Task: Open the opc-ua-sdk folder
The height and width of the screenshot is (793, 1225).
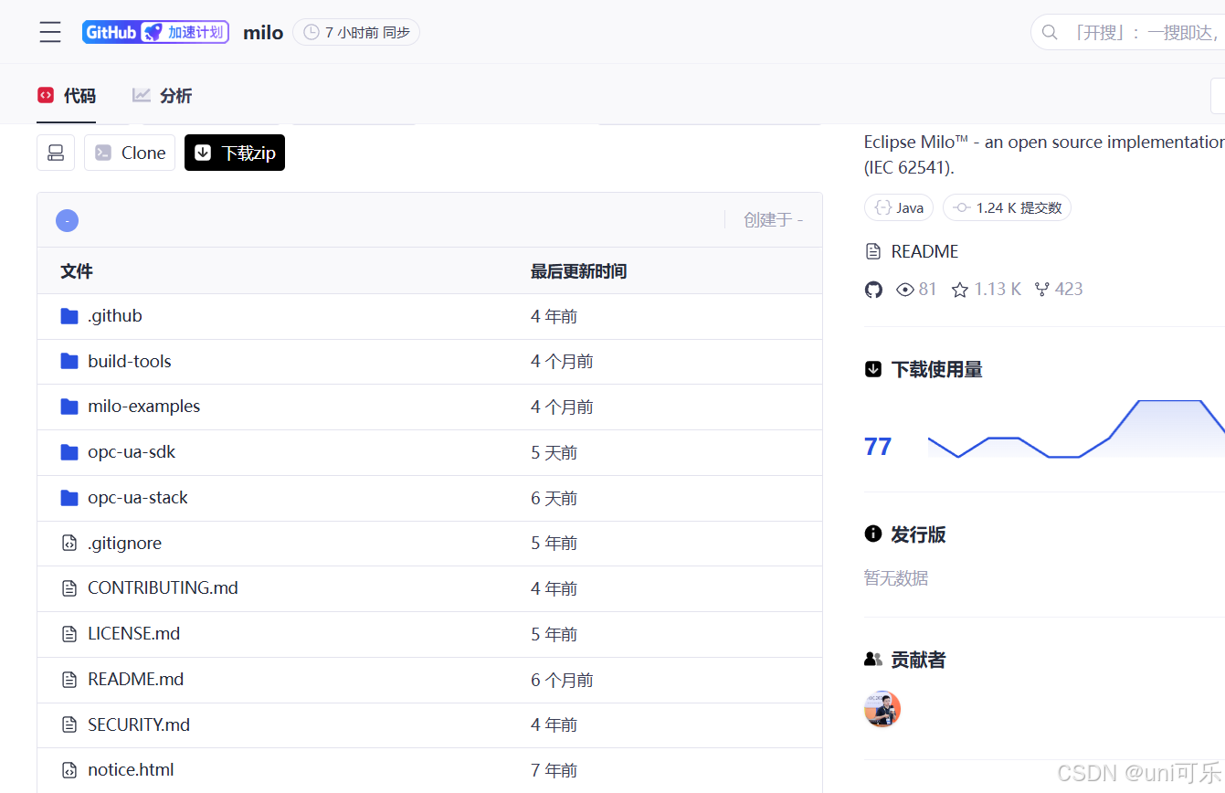Action: click(x=131, y=451)
